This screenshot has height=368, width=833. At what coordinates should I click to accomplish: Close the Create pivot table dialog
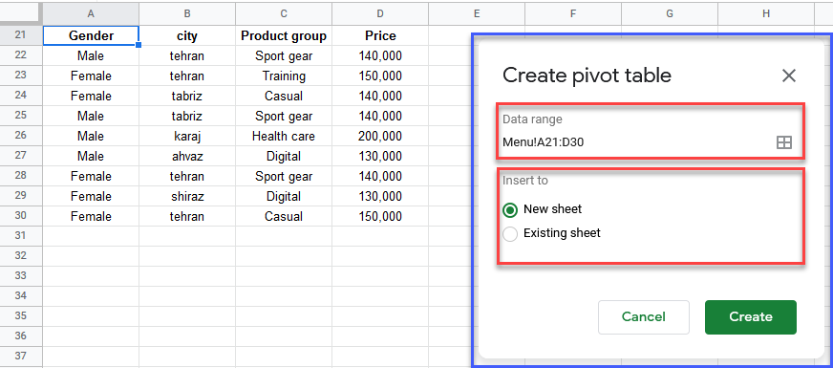point(789,76)
